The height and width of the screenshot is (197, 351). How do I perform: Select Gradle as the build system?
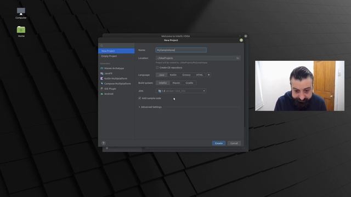[189, 83]
